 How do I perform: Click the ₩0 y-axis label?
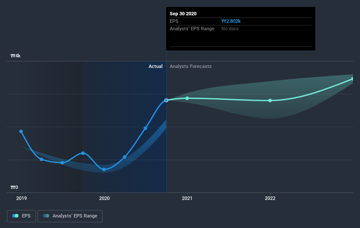(14, 187)
